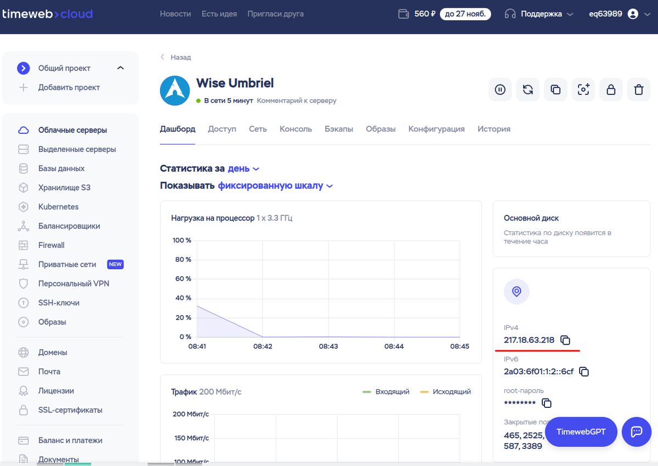Screen dimensions: 658x466
Task: Switch to the Конфигурация tab
Action: (436, 129)
